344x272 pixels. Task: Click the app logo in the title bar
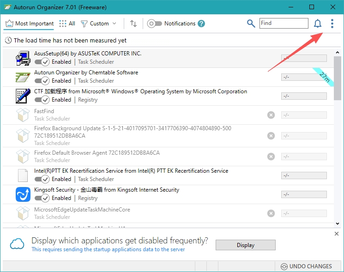[x=7, y=7]
